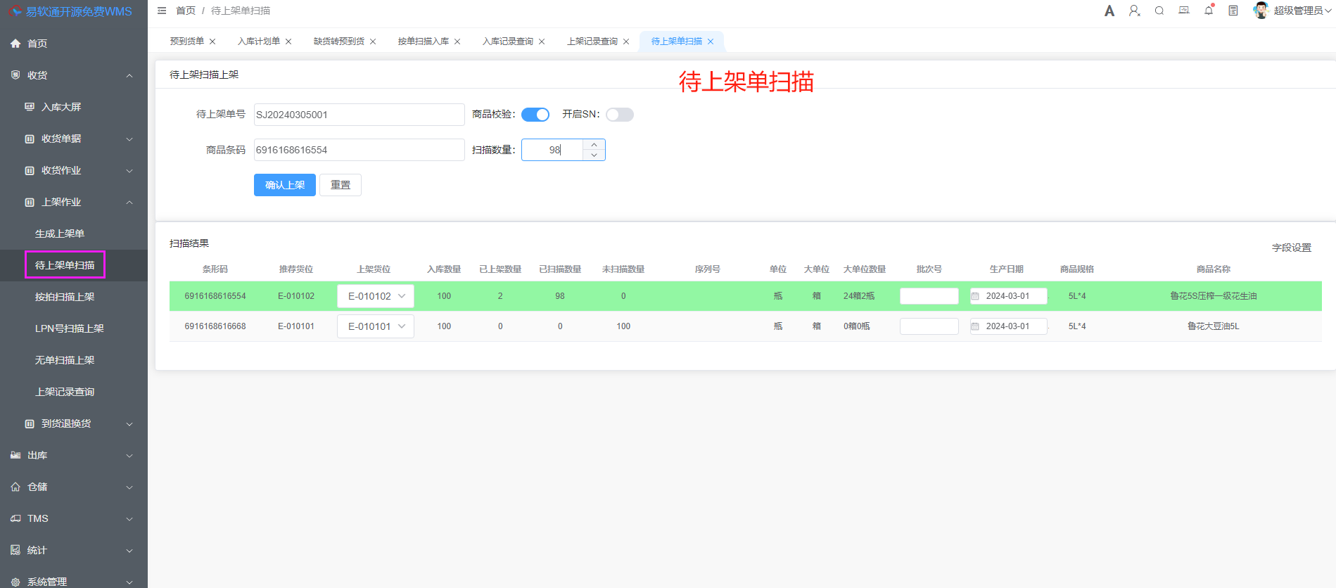Viewport: 1336px width, 588px height.
Task: Open 按拍扫描上架 in sidebar
Action: (65, 297)
